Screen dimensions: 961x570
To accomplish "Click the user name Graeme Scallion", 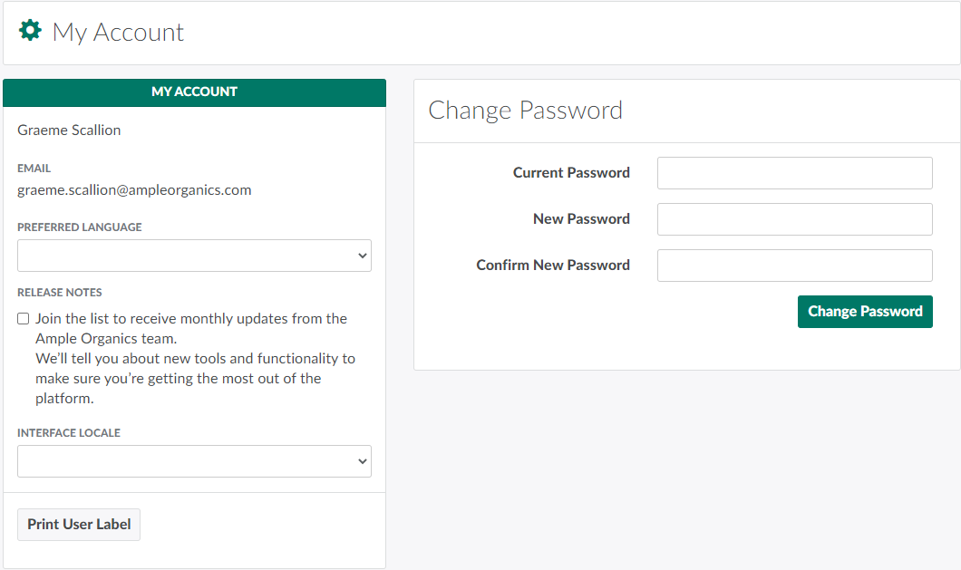I will tap(69, 130).
